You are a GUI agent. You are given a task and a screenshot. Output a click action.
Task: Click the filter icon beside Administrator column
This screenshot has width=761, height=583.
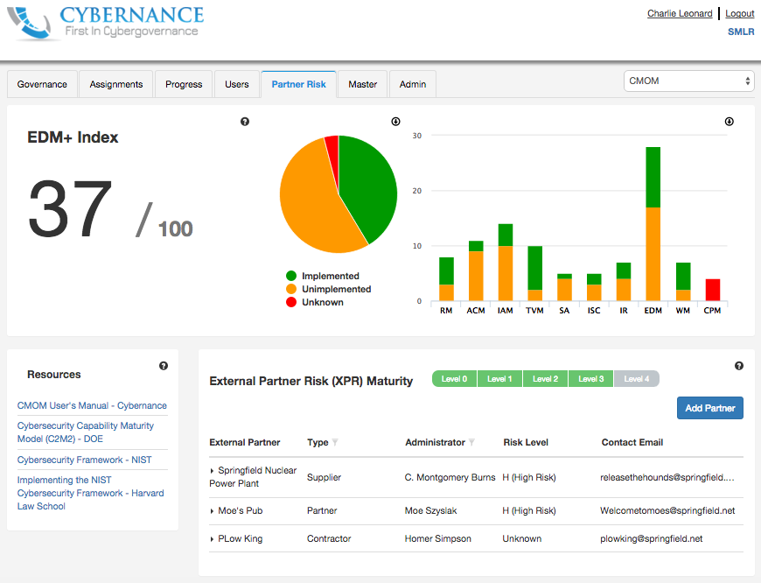coord(471,442)
